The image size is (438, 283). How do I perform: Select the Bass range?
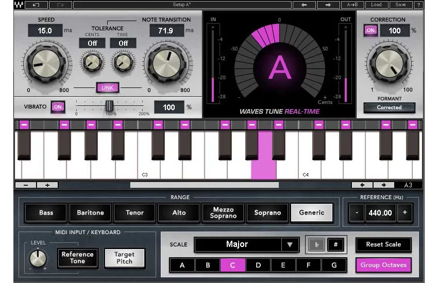point(46,213)
